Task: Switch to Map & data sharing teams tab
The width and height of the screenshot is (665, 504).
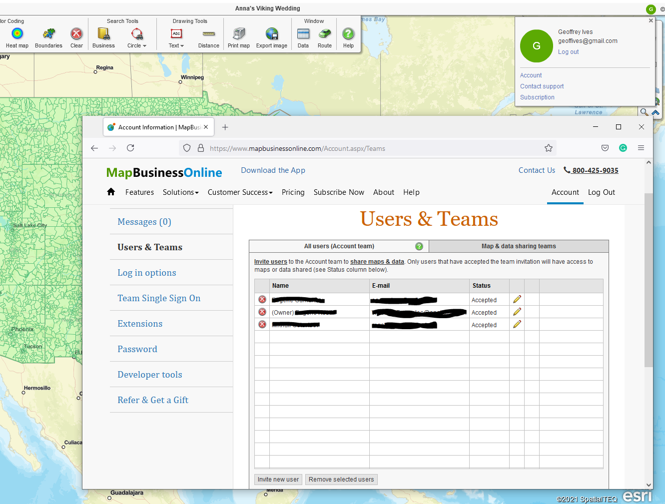Action: 519,246
